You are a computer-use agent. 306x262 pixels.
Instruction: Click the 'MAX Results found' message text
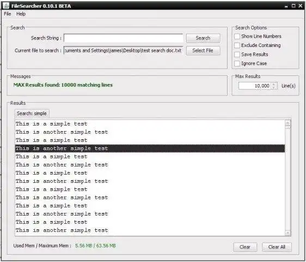tap(63, 85)
